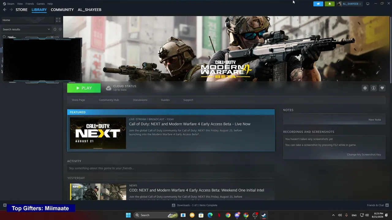Open the Weekend One Initial Intel news
The width and height of the screenshot is (392, 220).
pos(196,190)
